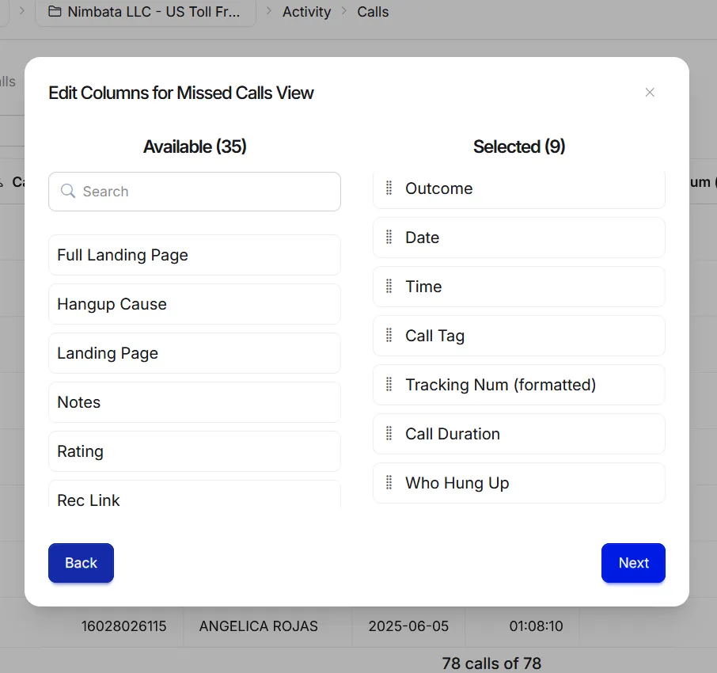
Task: Click the Next button
Action: 633,563
